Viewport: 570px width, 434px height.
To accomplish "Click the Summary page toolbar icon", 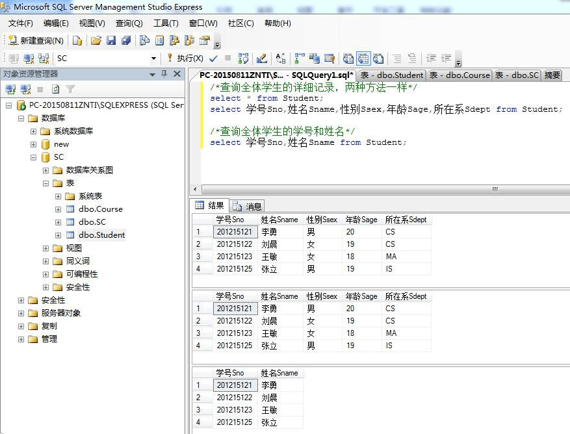I will click(159, 40).
